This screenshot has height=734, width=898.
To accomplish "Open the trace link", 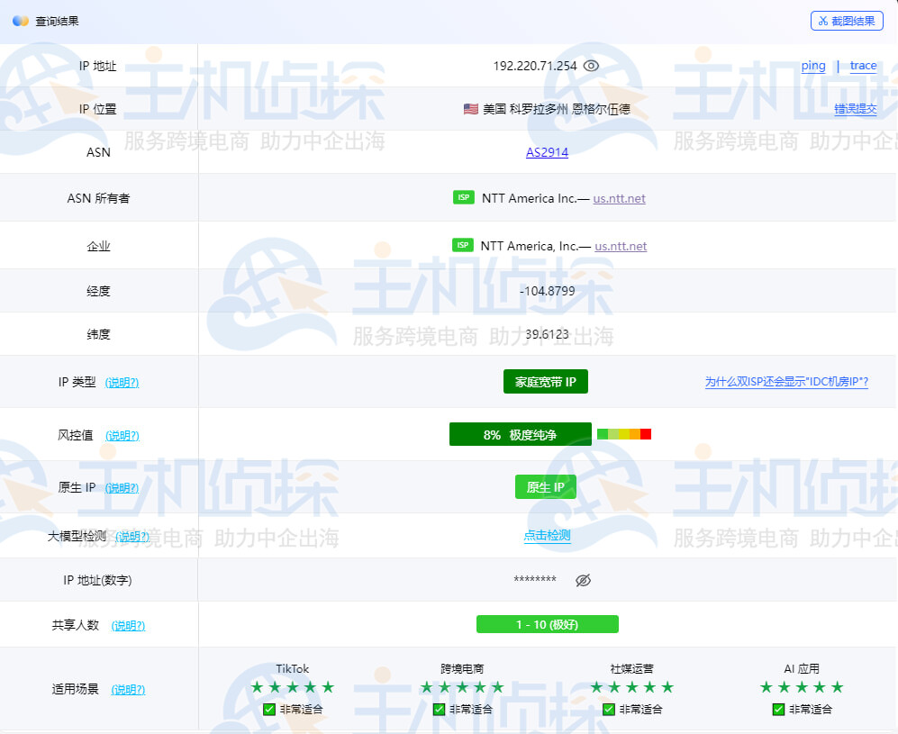I will click(863, 66).
